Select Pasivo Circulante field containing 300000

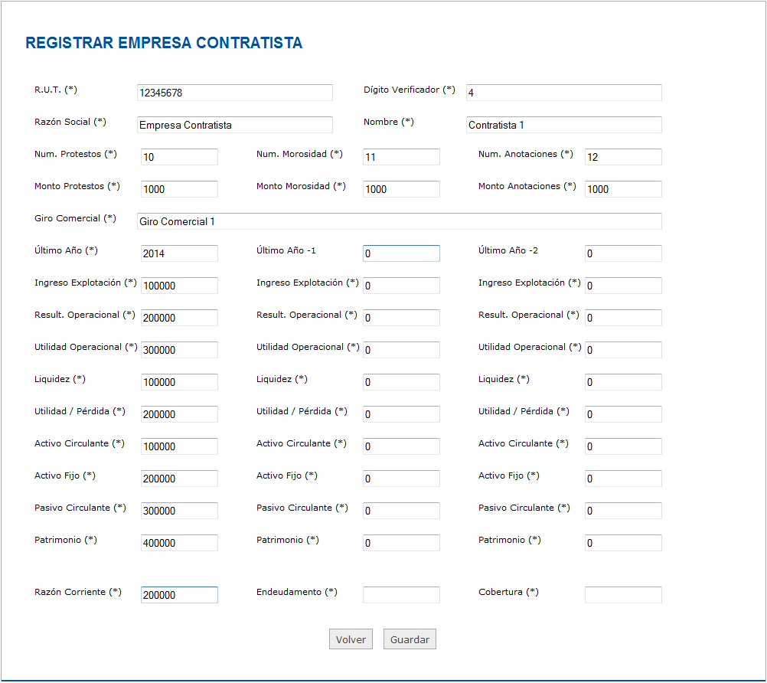pos(179,511)
